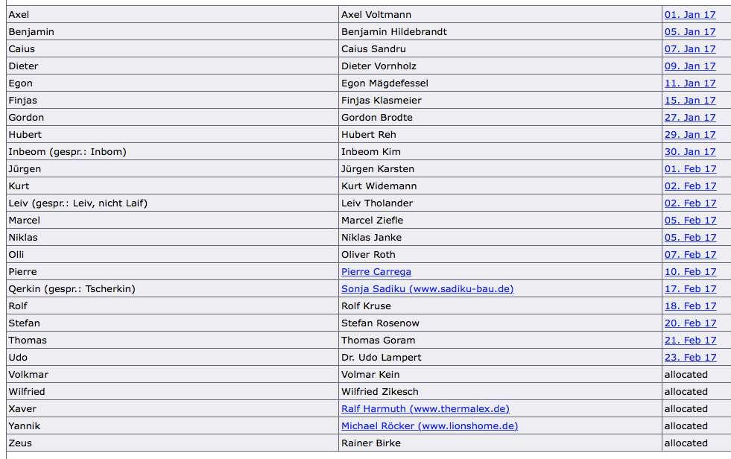Image resolution: width=731 pixels, height=459 pixels.
Task: Click the 21. Feb 17 link for Thomas
Action: 691,341
